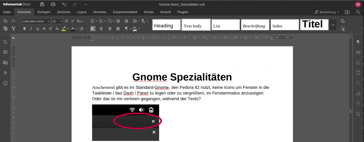Justify the paragraph text
The height and width of the screenshot is (142, 364).
tap(118, 29)
